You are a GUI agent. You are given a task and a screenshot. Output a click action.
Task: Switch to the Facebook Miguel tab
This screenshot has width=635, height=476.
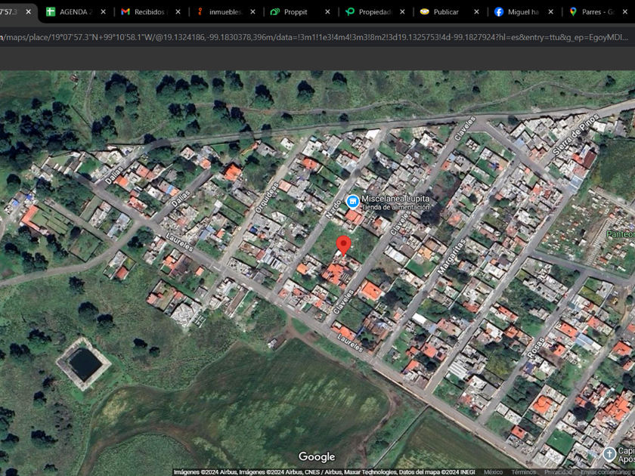522,12
